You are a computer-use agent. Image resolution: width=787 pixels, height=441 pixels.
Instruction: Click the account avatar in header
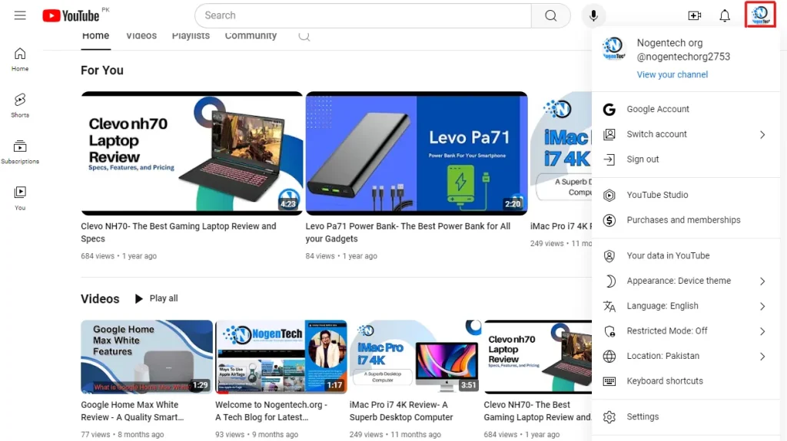point(760,15)
